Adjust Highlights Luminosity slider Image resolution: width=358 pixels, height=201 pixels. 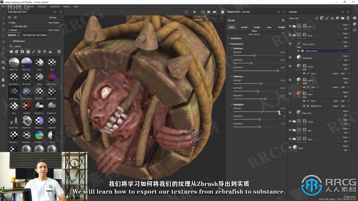click(x=259, y=119)
